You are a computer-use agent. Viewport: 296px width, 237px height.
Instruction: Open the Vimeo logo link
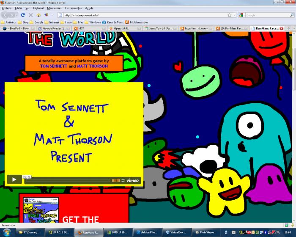coord(132,180)
